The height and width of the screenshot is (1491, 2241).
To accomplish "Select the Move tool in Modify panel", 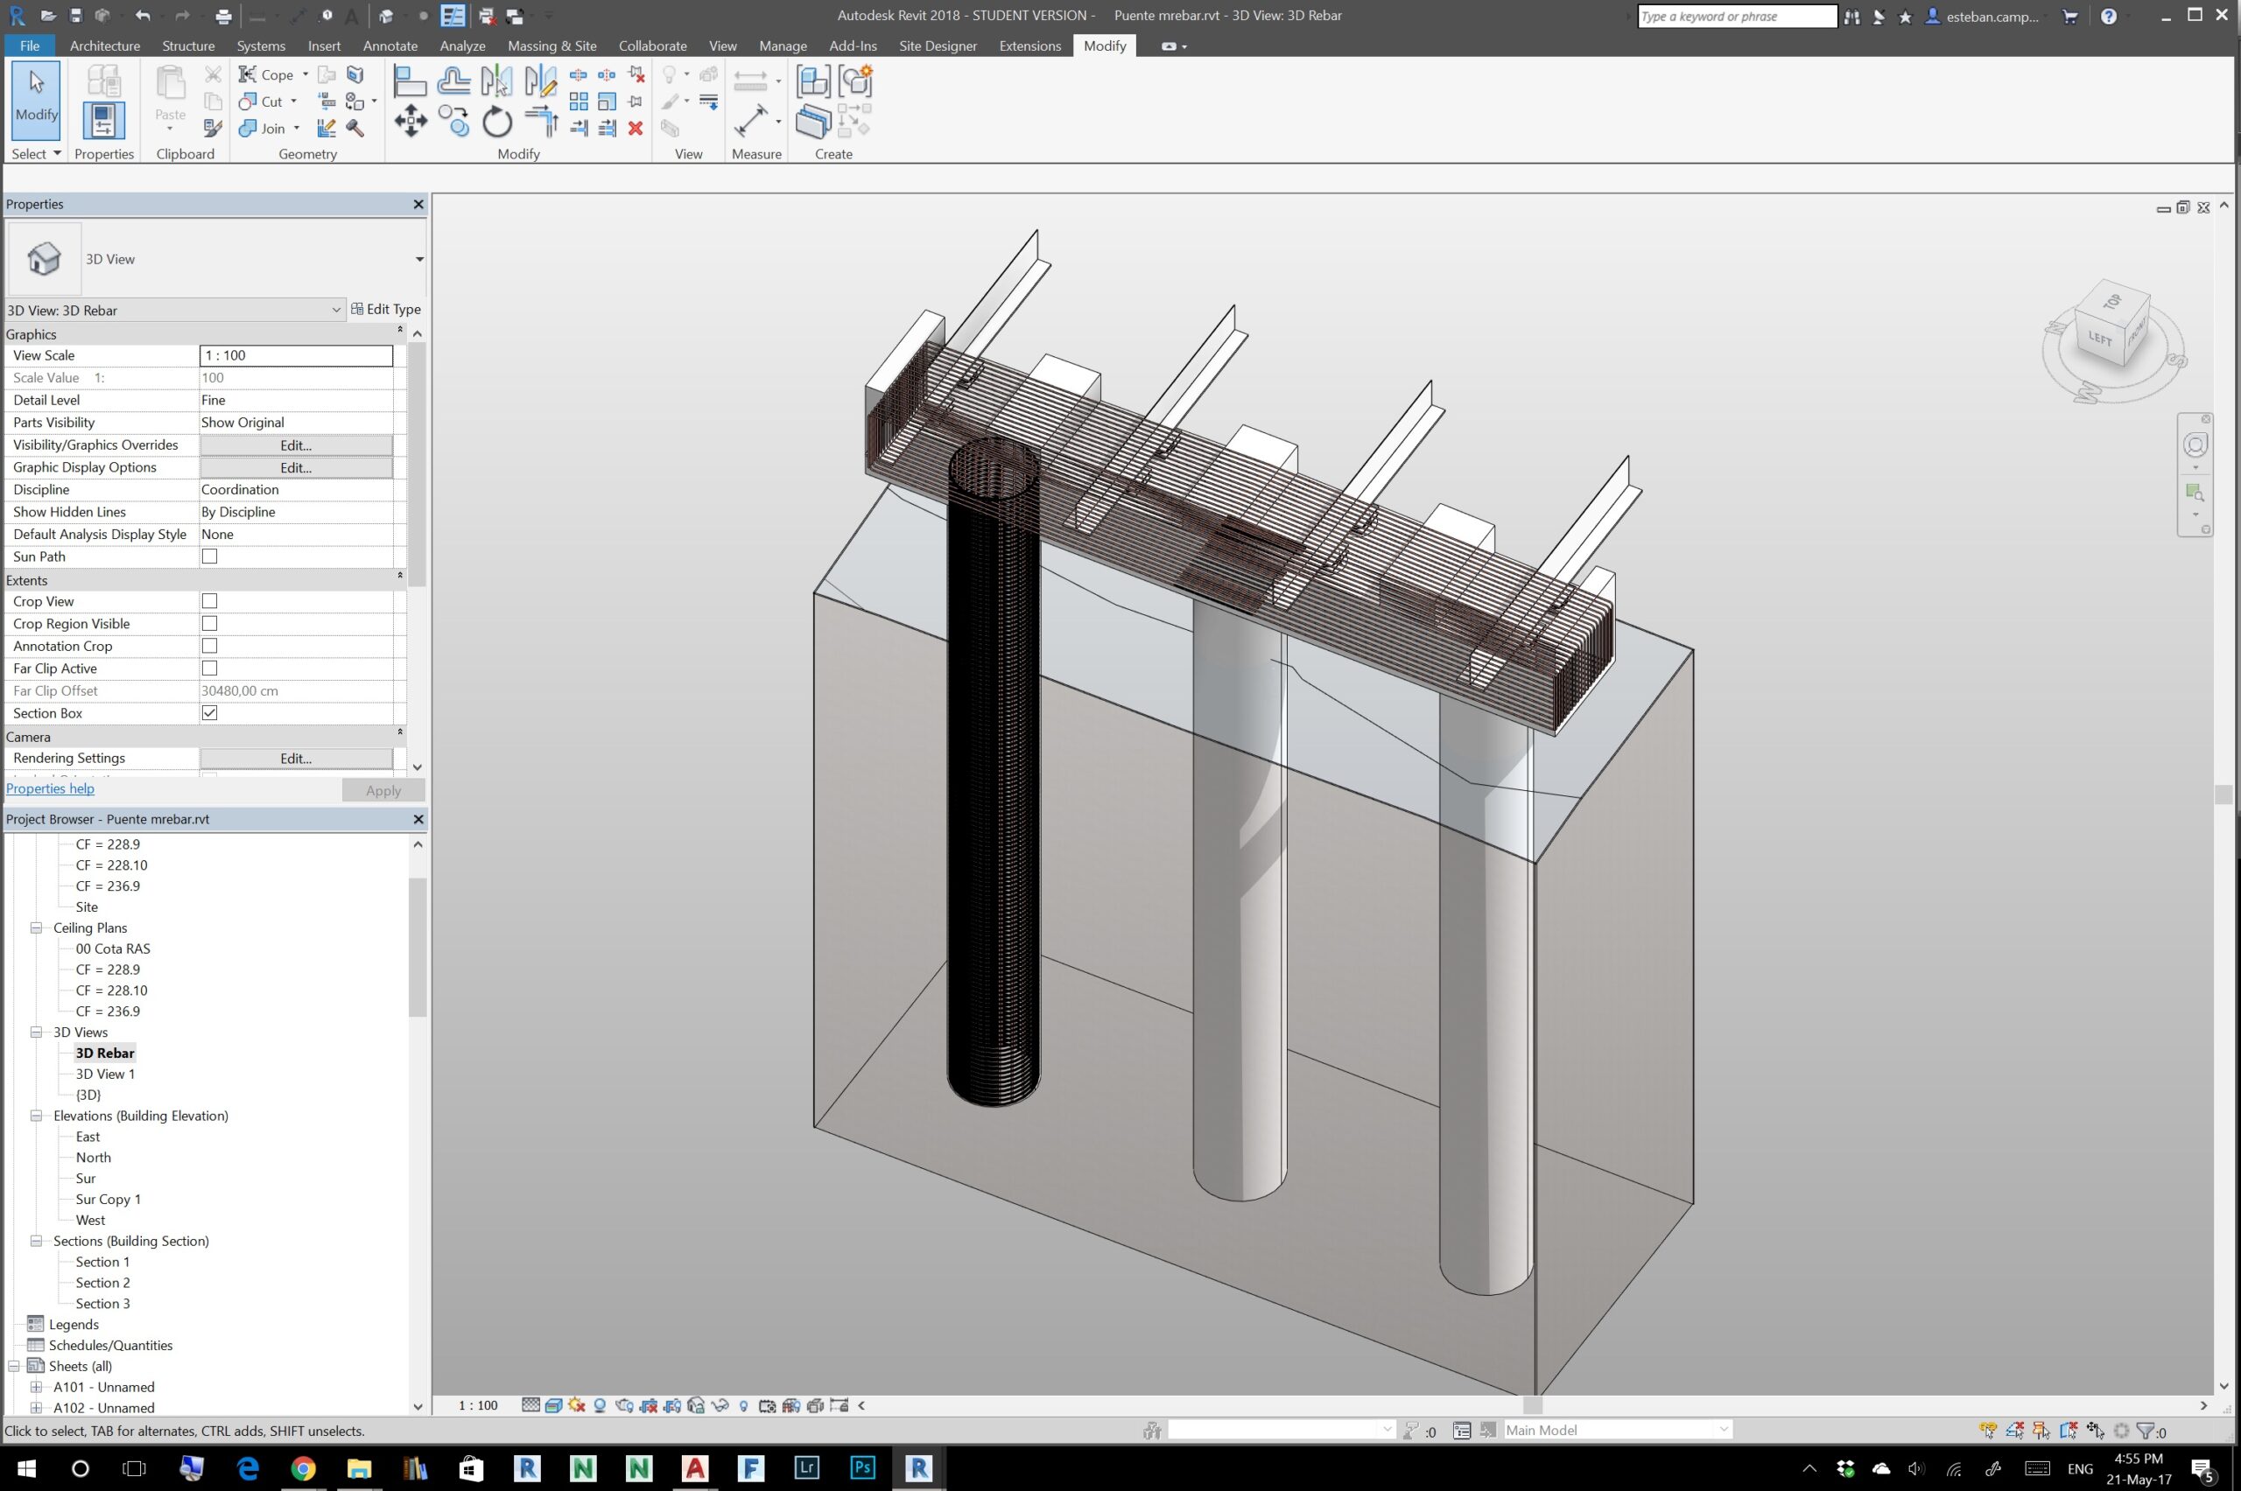I will [x=410, y=122].
